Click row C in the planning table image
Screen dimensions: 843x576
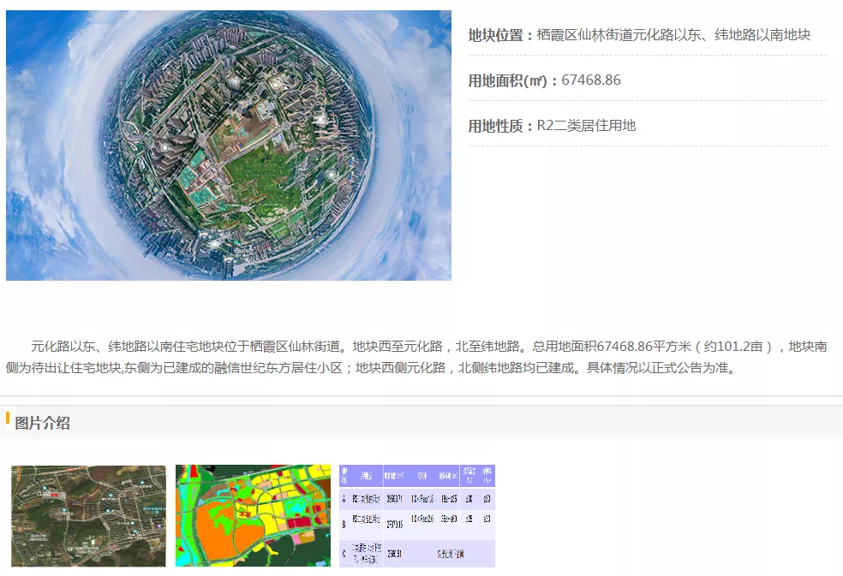pyautogui.click(x=417, y=552)
